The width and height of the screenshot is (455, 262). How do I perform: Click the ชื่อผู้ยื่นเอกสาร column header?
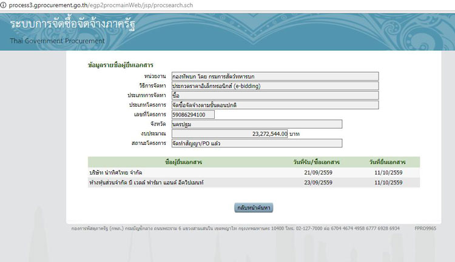pyautogui.click(x=185, y=163)
